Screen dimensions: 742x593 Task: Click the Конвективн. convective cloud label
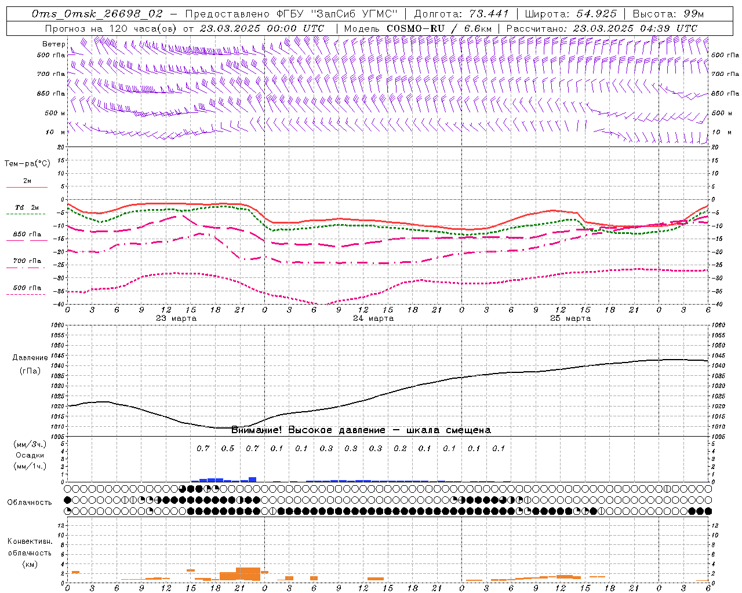pyautogui.click(x=30, y=541)
